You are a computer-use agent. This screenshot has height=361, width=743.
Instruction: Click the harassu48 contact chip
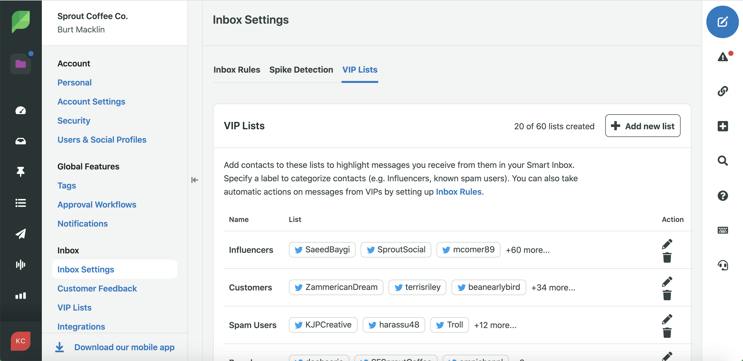[x=394, y=325]
